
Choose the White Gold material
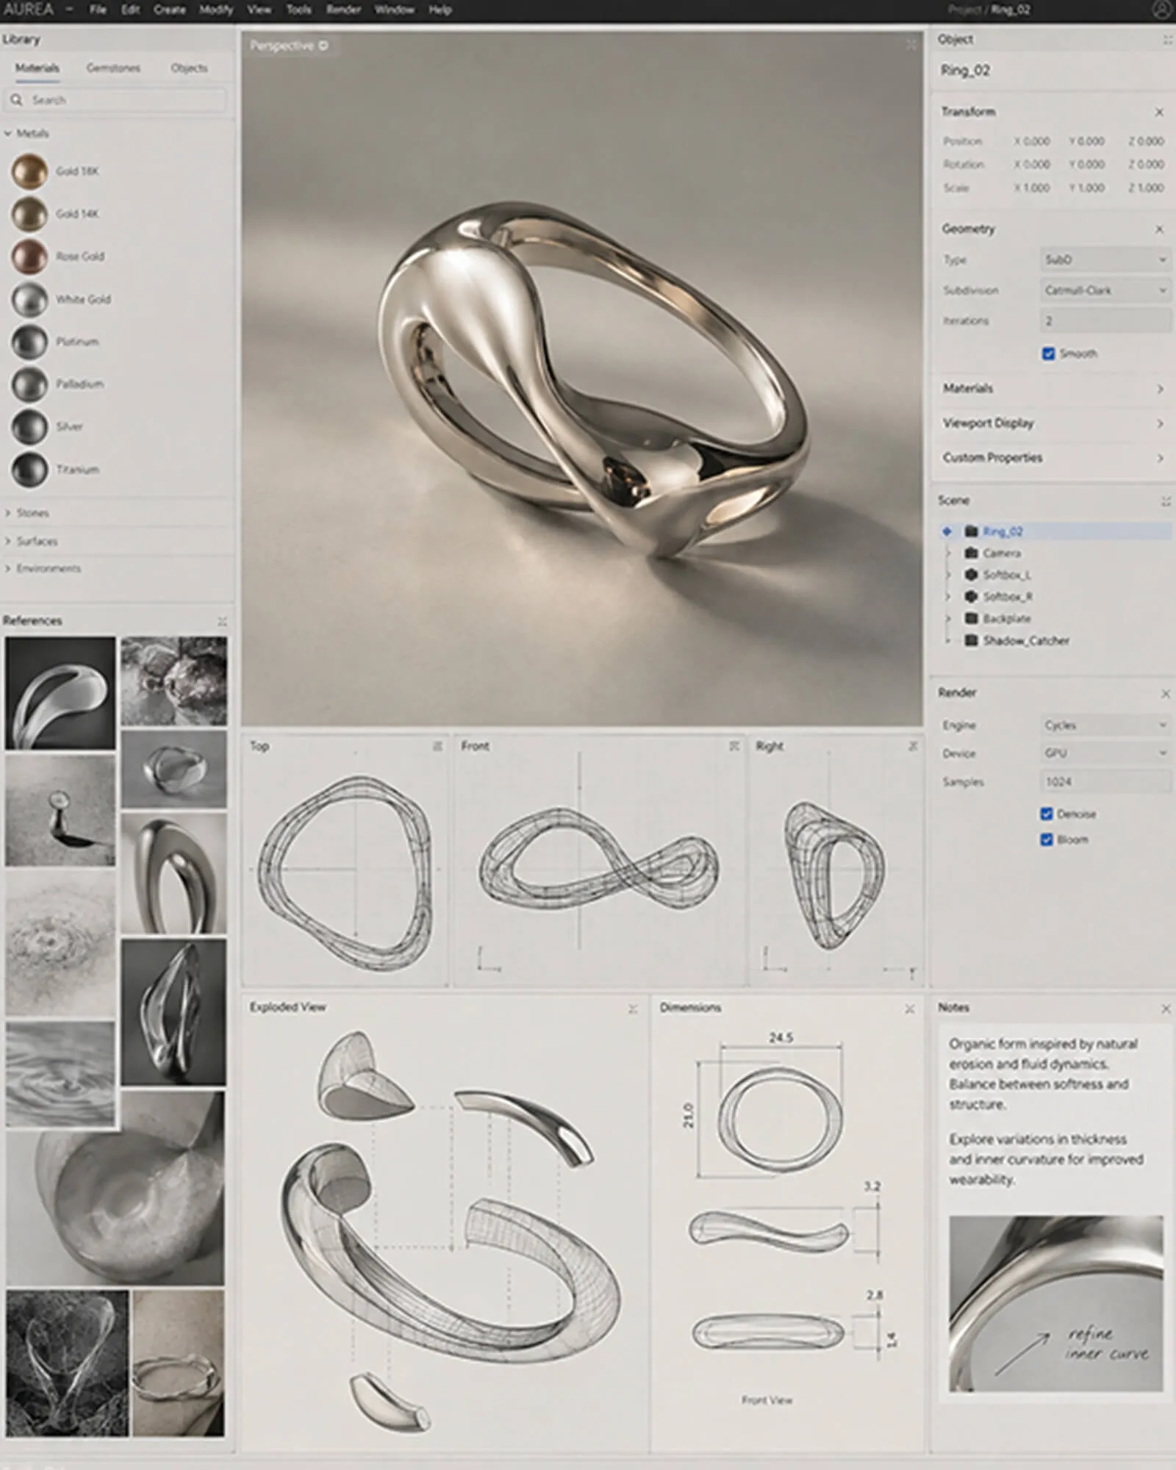tap(29, 299)
